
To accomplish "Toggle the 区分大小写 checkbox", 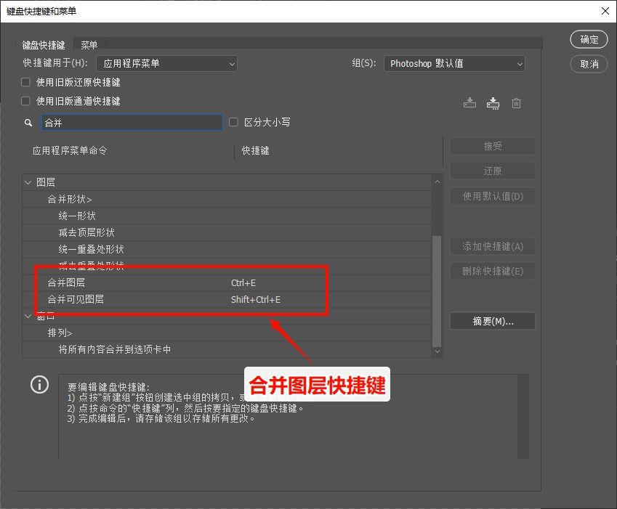I will click(x=233, y=122).
